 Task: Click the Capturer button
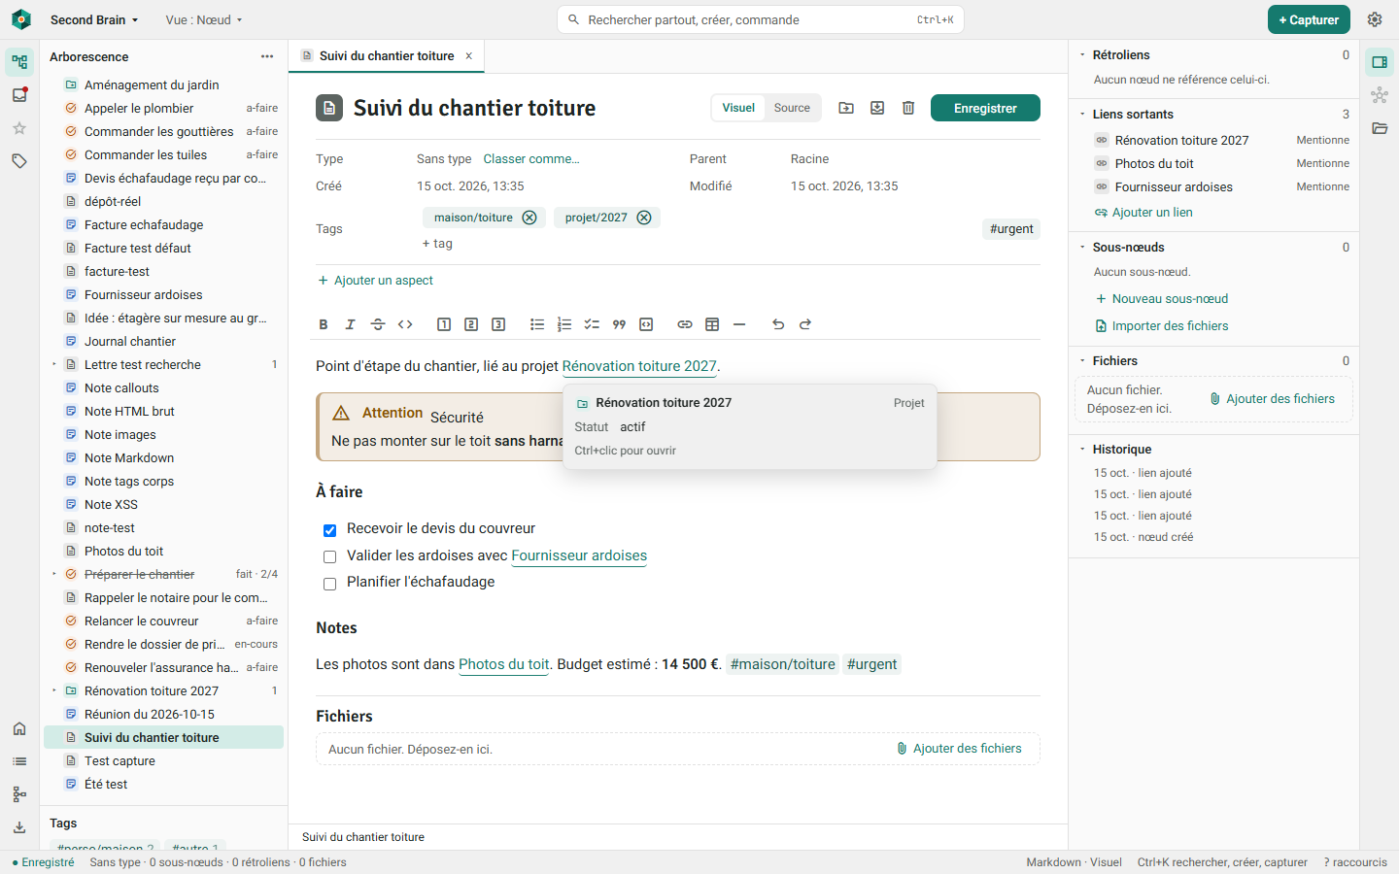click(1309, 19)
